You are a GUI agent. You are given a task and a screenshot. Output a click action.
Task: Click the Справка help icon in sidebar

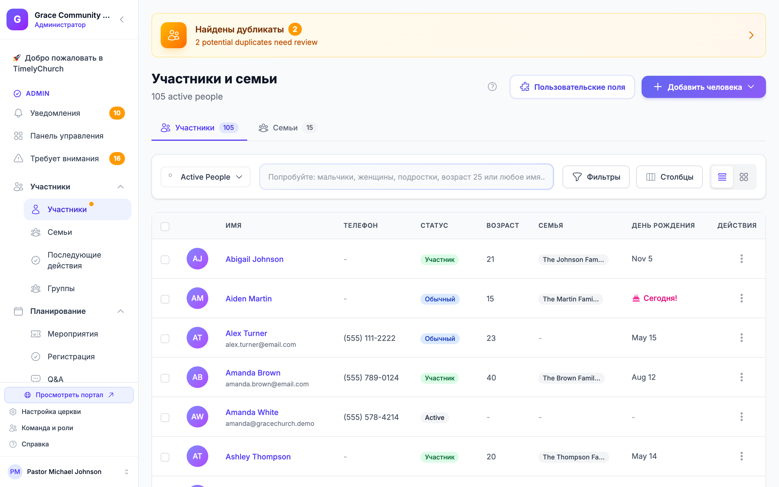pyautogui.click(x=13, y=444)
